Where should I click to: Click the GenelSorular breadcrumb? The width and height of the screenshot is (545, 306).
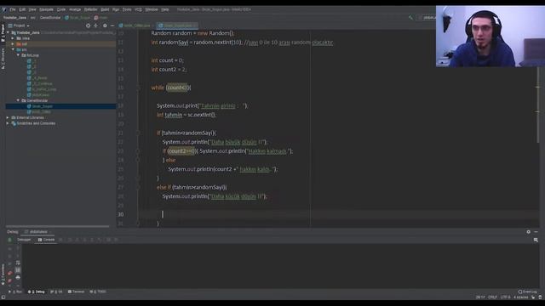(50, 17)
